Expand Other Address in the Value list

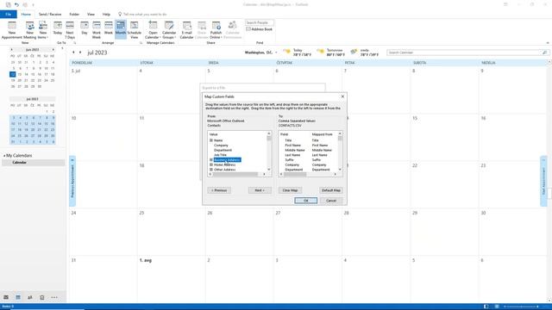pos(211,170)
